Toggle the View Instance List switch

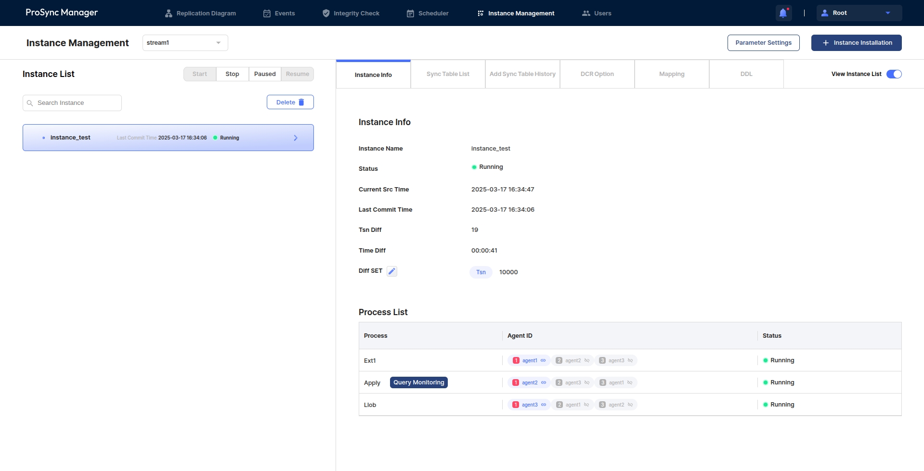[894, 74]
